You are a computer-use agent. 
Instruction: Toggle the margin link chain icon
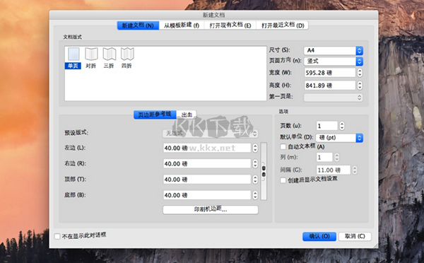pos(264,171)
